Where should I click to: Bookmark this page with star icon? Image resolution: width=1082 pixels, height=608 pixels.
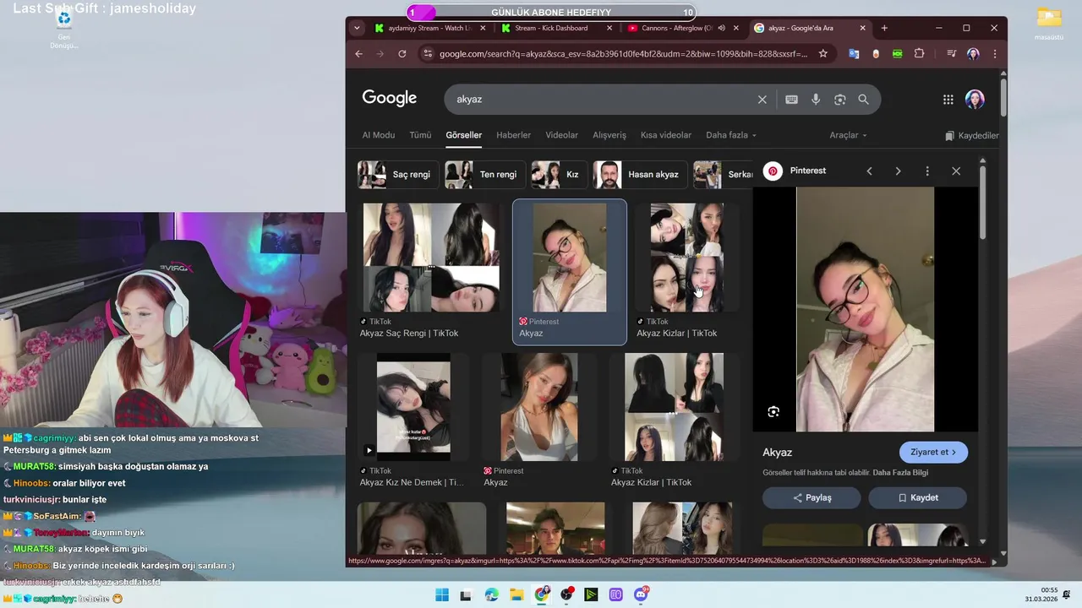tap(822, 53)
